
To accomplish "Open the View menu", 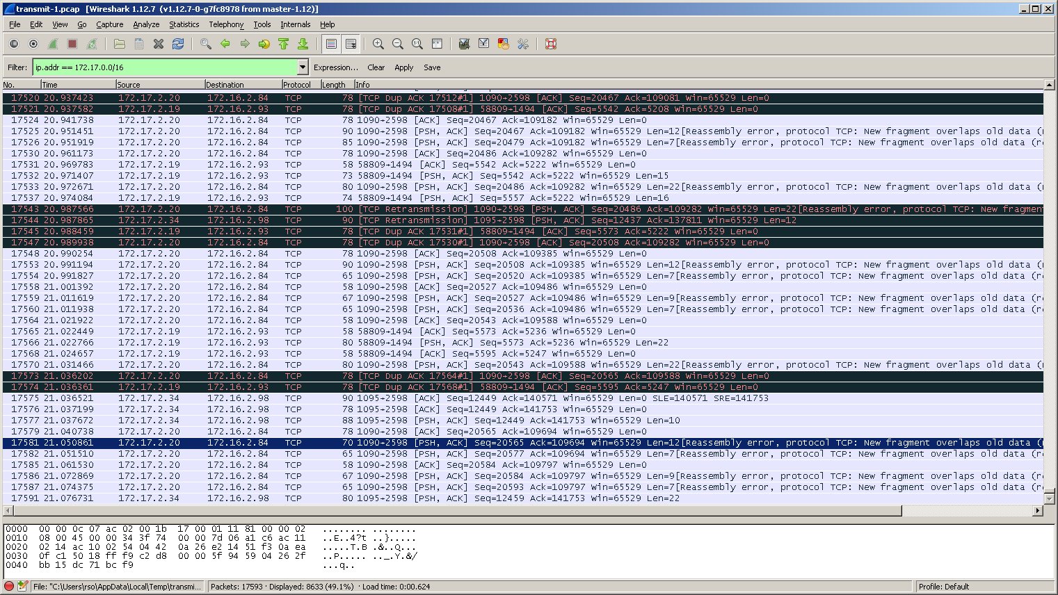I will tap(60, 24).
